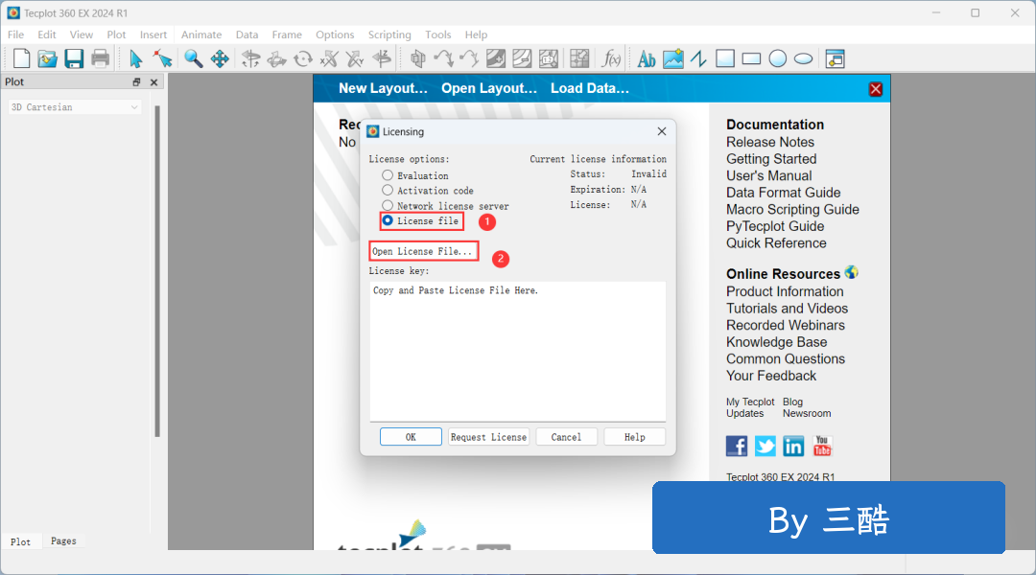
Task: Open the Tools menu
Action: (438, 34)
